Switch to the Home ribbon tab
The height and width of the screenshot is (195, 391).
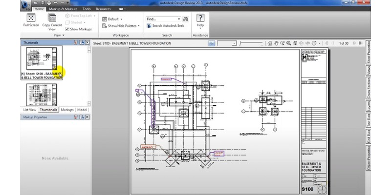point(39,9)
